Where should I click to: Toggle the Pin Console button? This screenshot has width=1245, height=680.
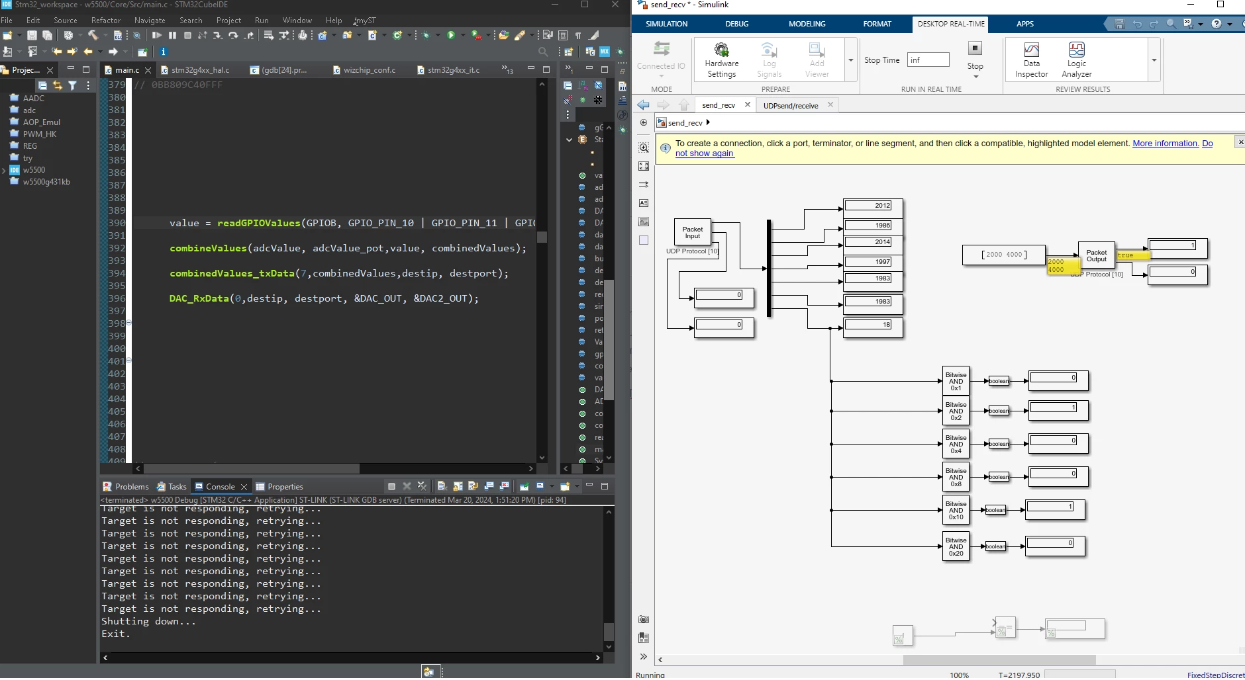[524, 486]
